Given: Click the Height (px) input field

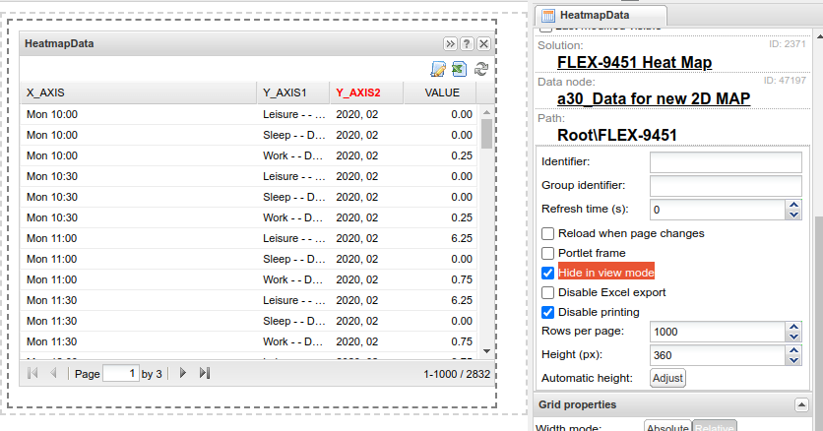Looking at the screenshot, I should pyautogui.click(x=718, y=355).
